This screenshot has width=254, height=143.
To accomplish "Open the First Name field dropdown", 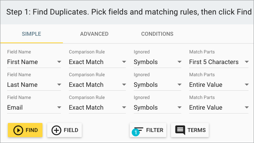I will click(34, 62).
